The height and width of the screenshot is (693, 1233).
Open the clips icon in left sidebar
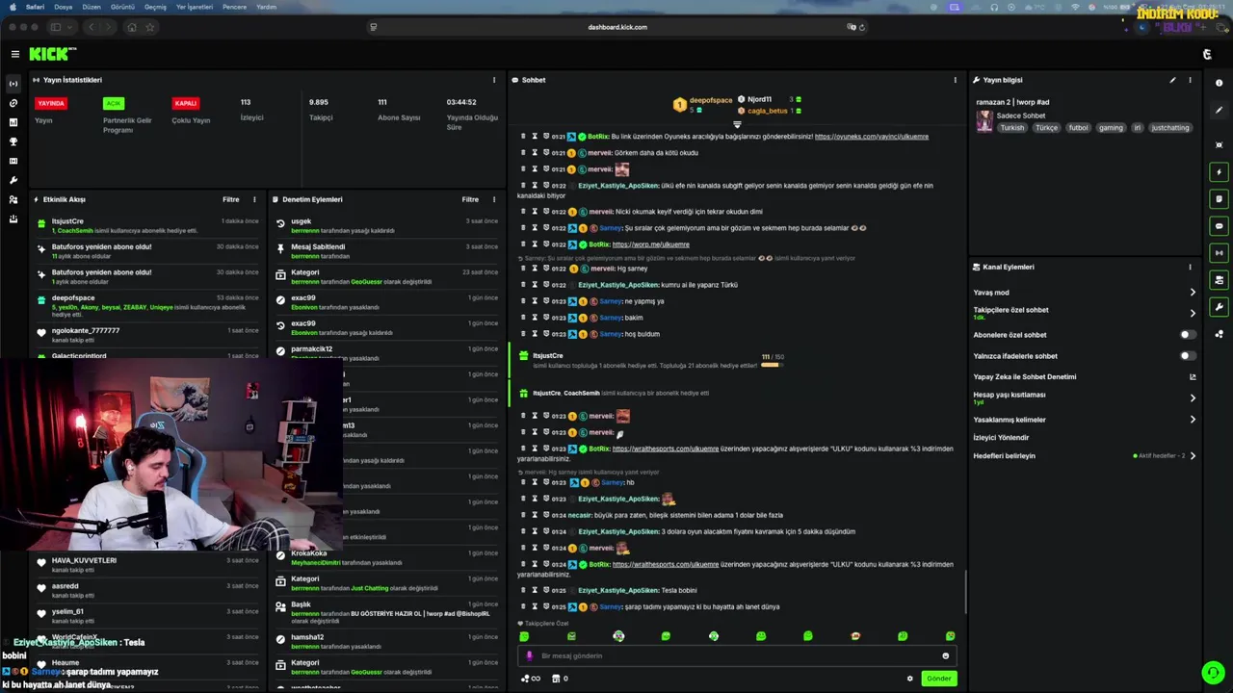pyautogui.click(x=13, y=161)
